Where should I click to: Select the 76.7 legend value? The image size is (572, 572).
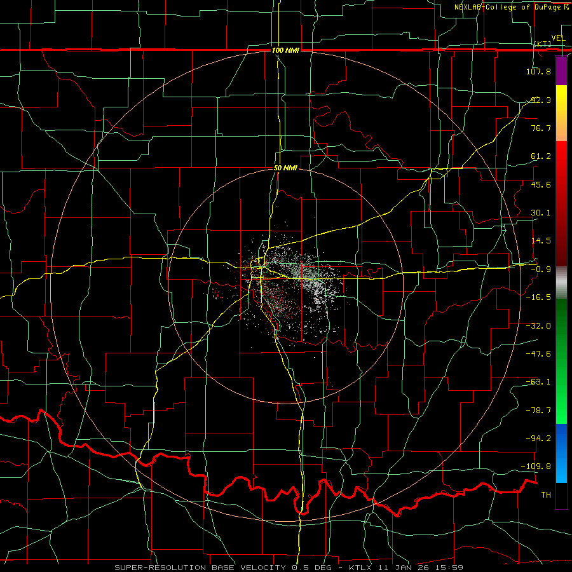click(x=541, y=128)
